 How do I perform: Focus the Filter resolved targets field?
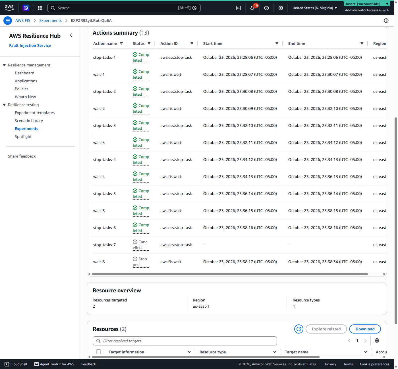pyautogui.click(x=185, y=341)
